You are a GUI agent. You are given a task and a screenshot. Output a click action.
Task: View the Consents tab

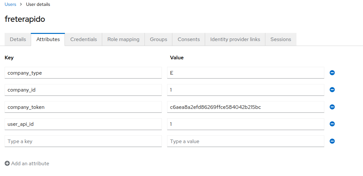[x=189, y=39]
